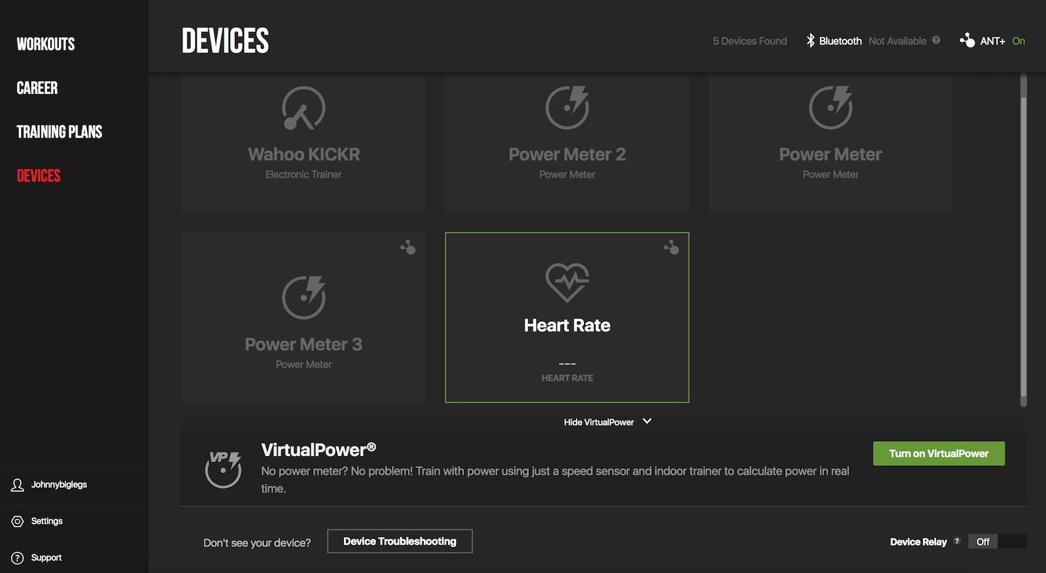Viewport: 1046px width, 573px height.
Task: Click the Power Meter 3 gauge icon
Action: click(x=303, y=298)
